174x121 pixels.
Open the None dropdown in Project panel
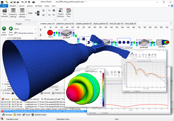tap(26, 29)
